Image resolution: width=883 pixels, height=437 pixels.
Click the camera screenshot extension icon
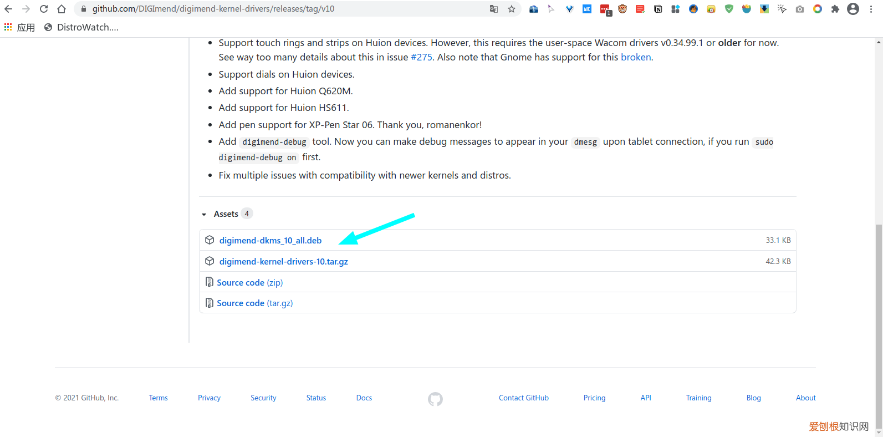click(x=799, y=9)
